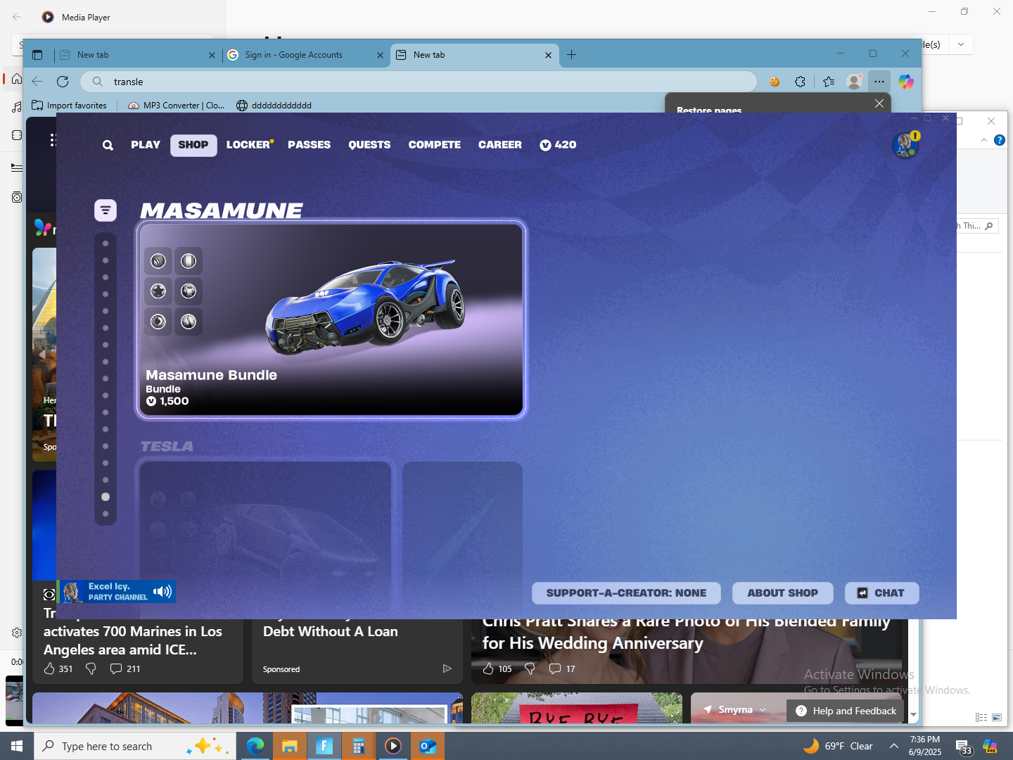Click the top-left bundle item icon

pos(158,261)
